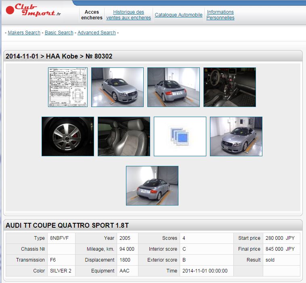
Task: Click the Mileage value '94 000'
Action: 127,249
